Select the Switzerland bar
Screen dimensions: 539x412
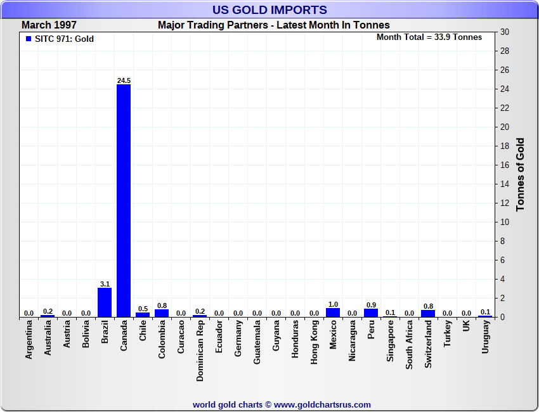(428, 313)
